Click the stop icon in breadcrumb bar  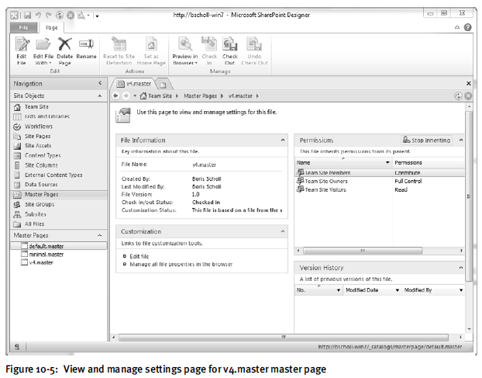click(x=468, y=96)
